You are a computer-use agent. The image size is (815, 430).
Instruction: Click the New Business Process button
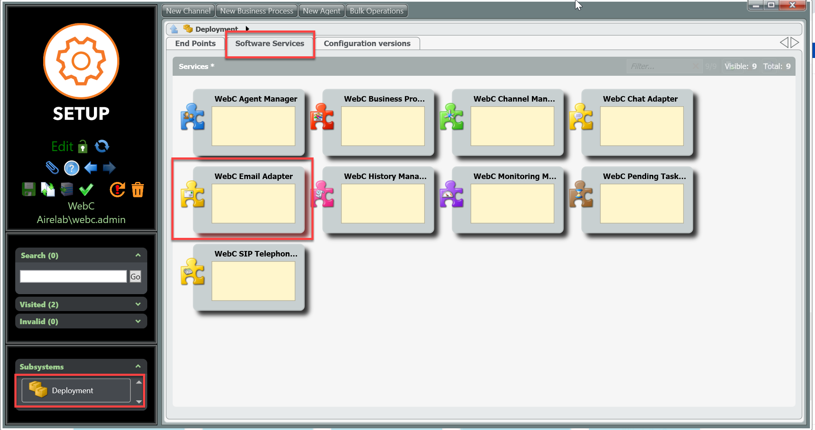pos(256,11)
